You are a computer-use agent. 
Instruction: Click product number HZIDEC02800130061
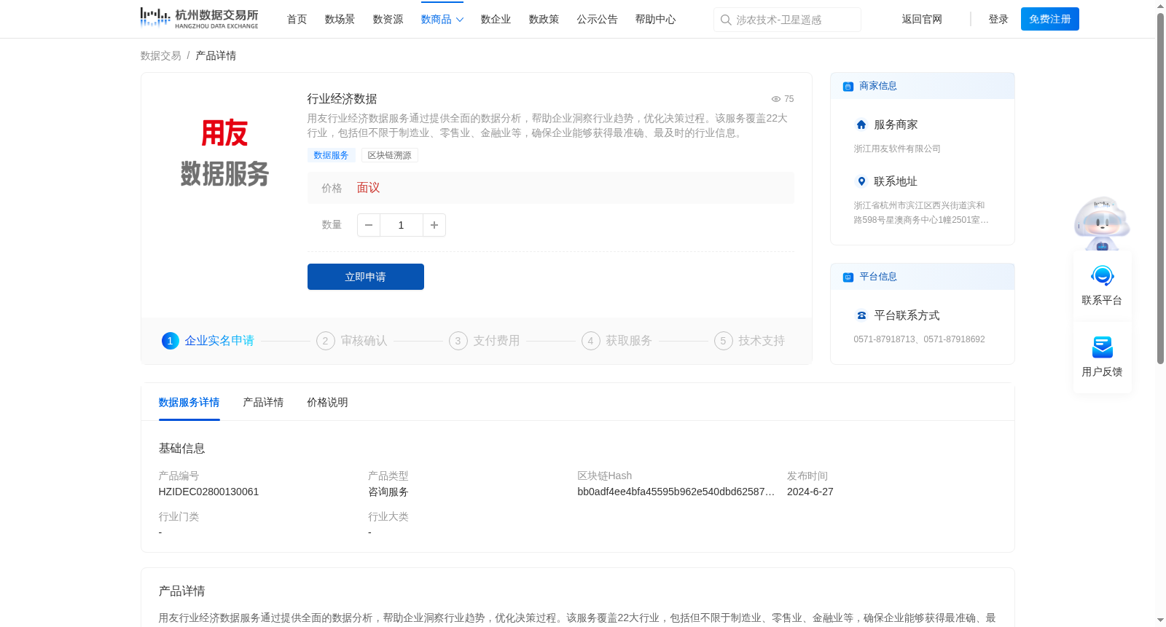(209, 492)
